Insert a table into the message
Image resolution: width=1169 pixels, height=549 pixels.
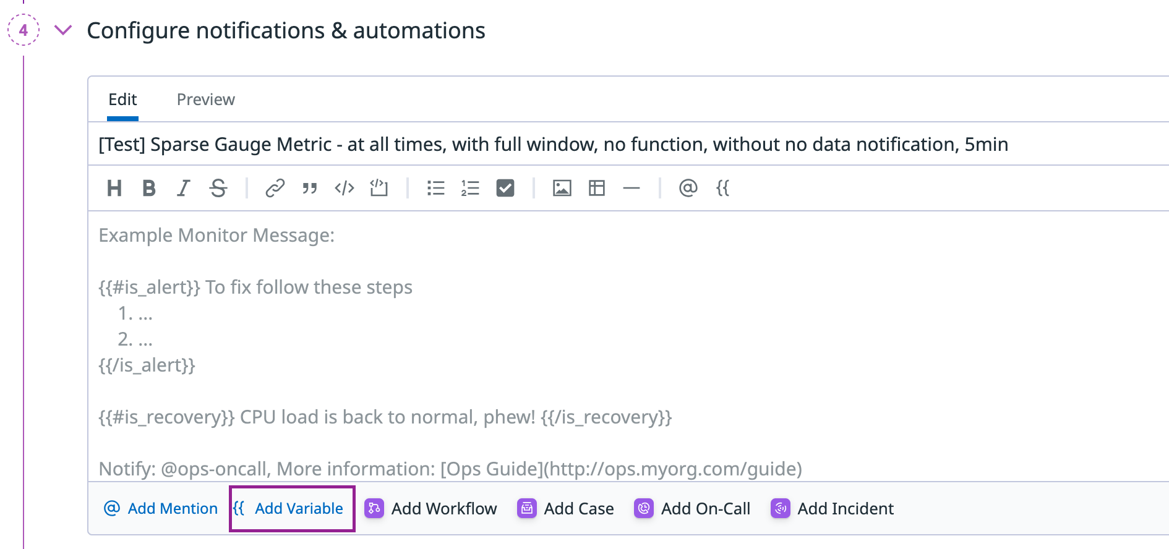(597, 188)
